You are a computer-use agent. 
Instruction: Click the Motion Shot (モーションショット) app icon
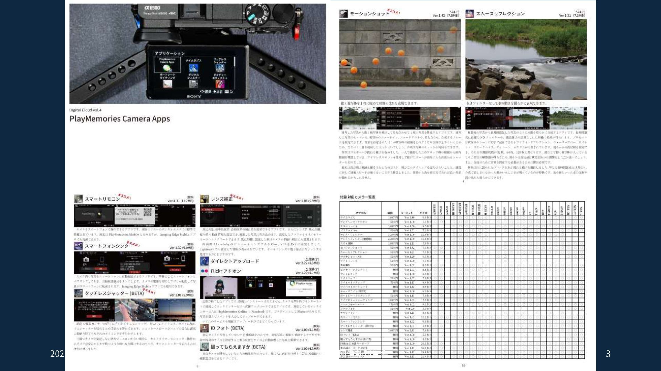click(344, 14)
